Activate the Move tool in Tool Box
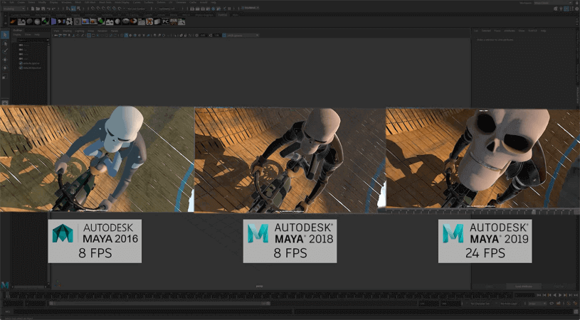 [5, 60]
